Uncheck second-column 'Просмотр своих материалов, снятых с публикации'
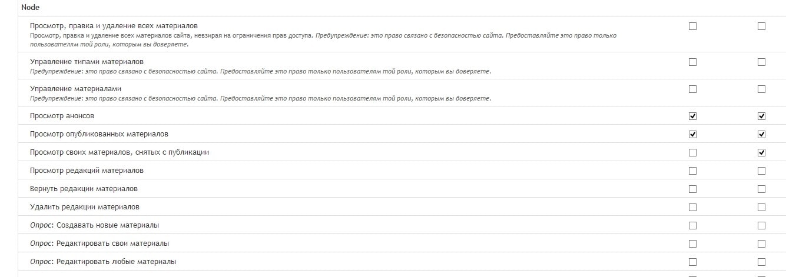786x277 pixels. pyautogui.click(x=761, y=152)
